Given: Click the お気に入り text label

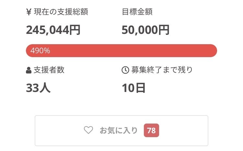Looking at the screenshot, I should (119, 130).
